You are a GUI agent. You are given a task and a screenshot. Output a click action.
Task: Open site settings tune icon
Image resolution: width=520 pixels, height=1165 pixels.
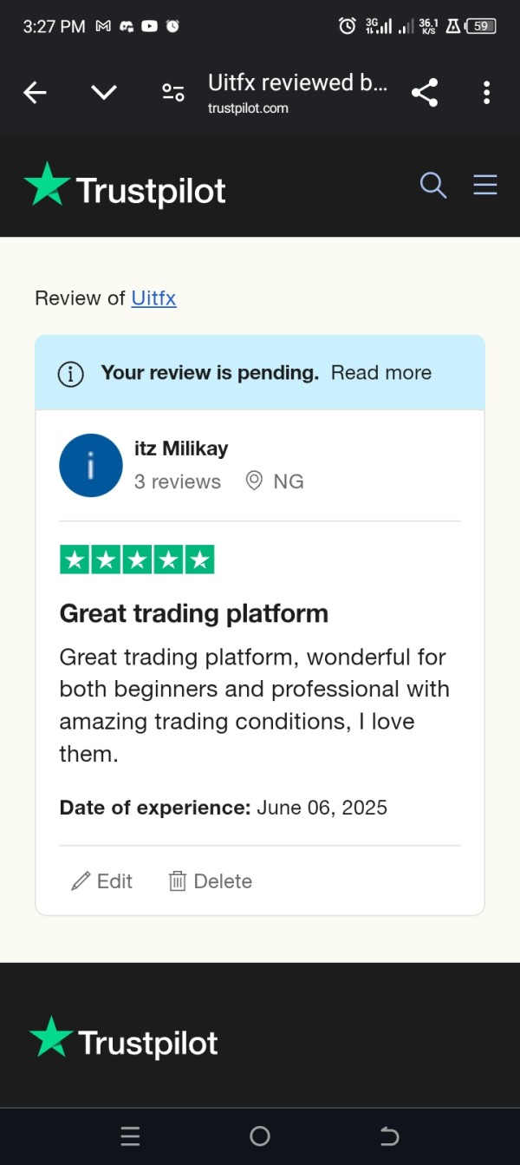click(x=173, y=93)
